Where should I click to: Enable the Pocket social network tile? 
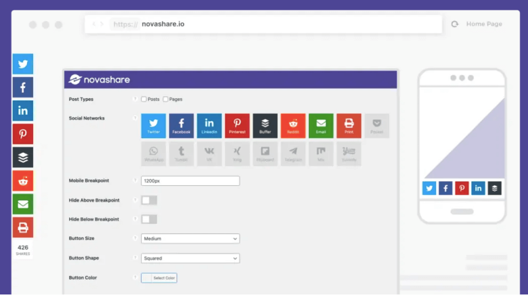point(377,126)
